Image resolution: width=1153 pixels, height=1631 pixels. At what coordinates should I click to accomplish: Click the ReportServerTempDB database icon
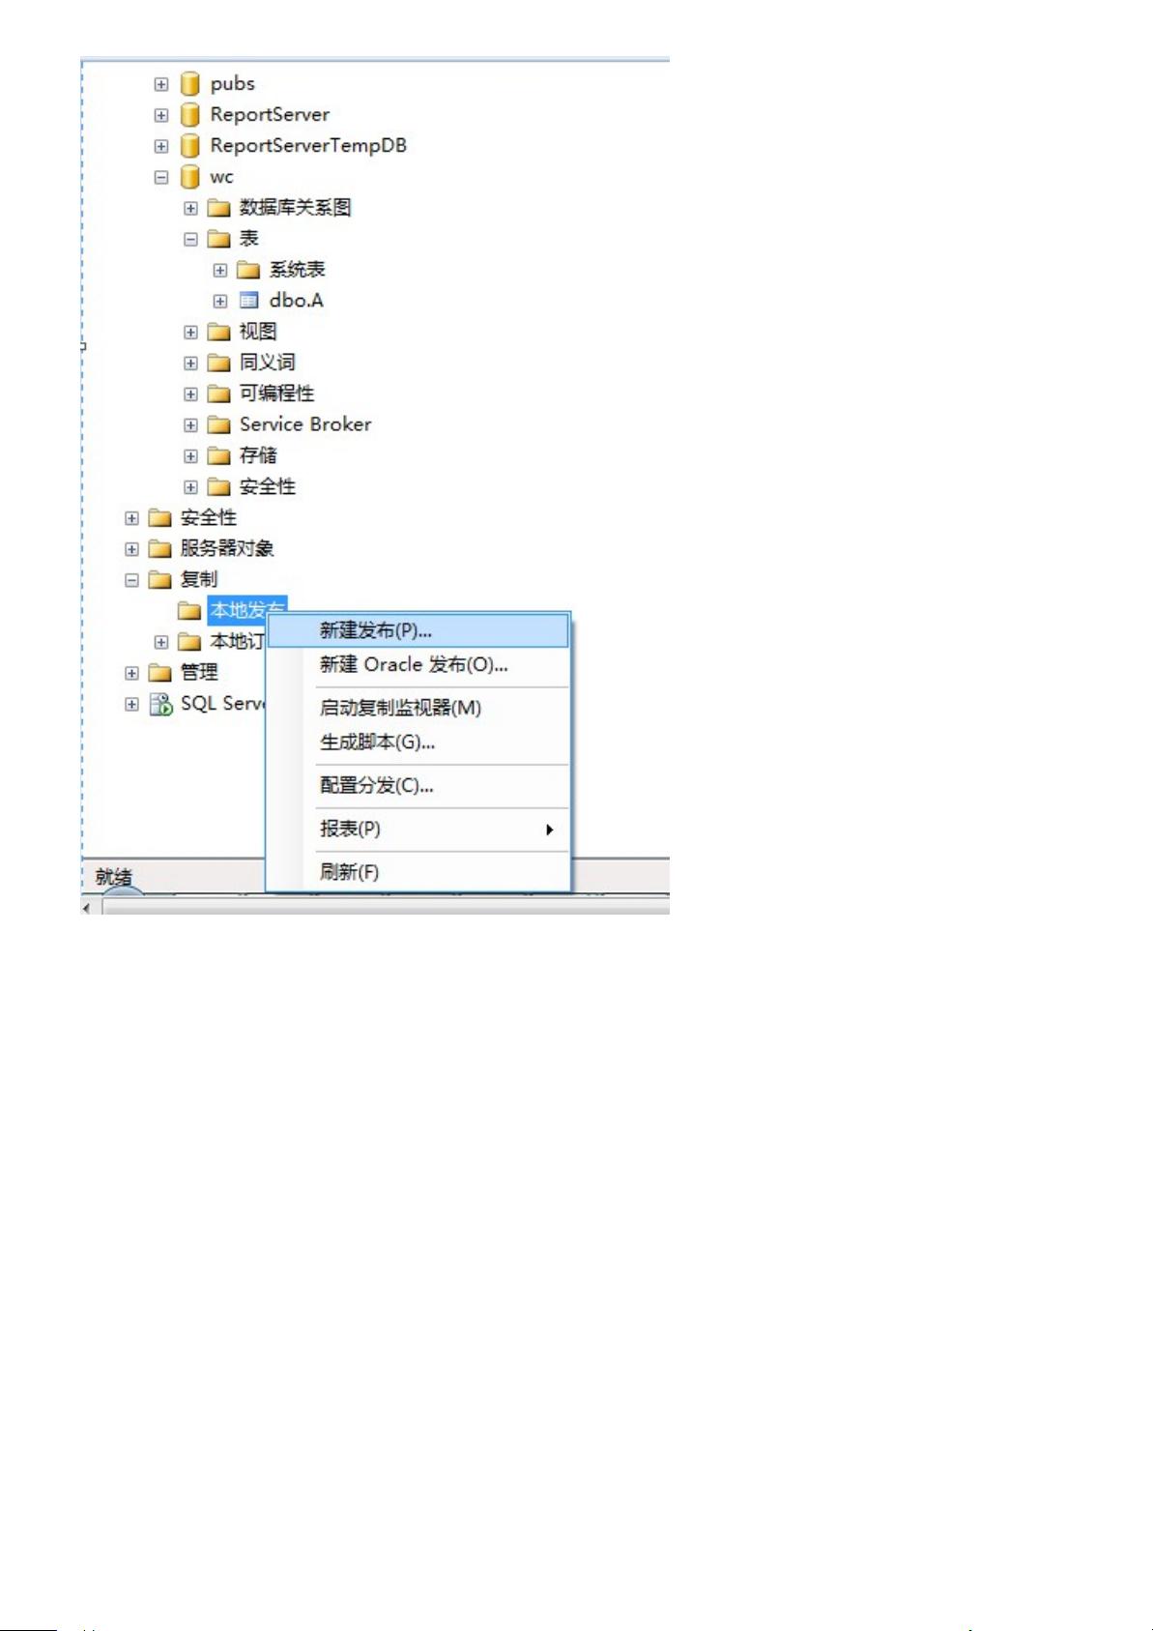[190, 146]
